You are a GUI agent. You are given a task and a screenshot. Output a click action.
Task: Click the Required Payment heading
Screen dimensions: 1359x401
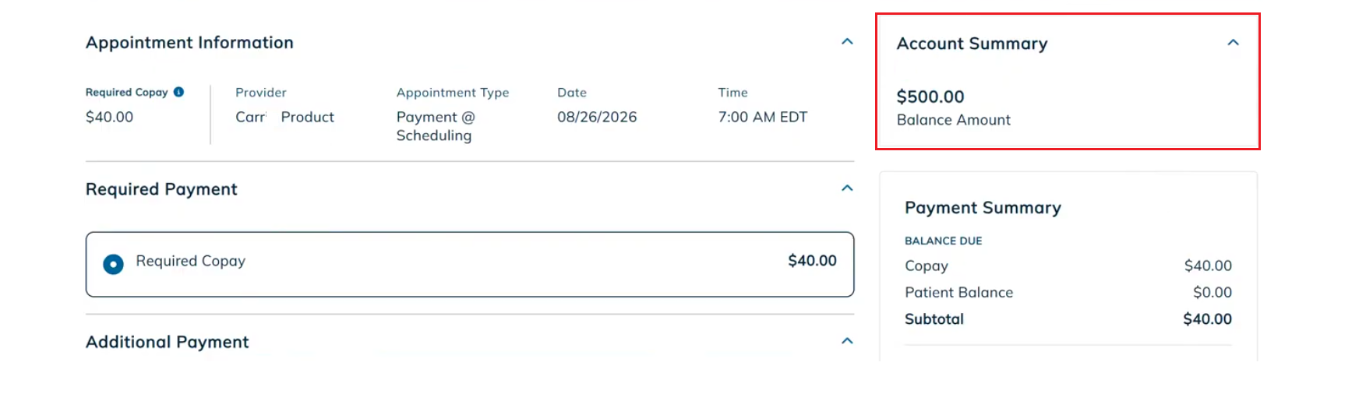161,189
